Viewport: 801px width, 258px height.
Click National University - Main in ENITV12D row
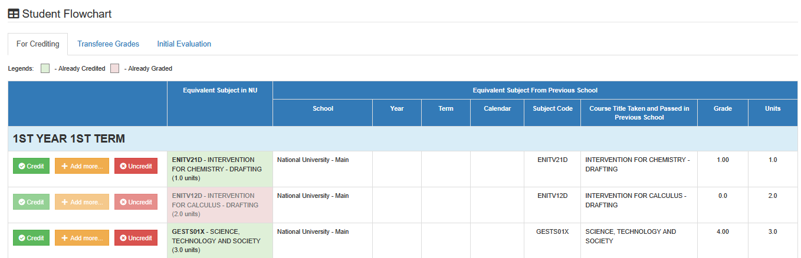pyautogui.click(x=313, y=196)
